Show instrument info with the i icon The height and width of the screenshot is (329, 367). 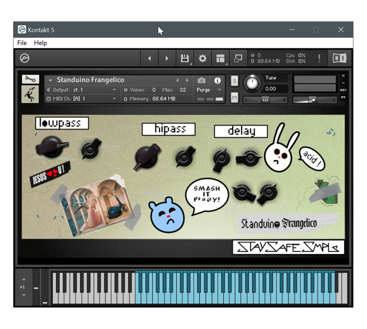[x=218, y=80]
